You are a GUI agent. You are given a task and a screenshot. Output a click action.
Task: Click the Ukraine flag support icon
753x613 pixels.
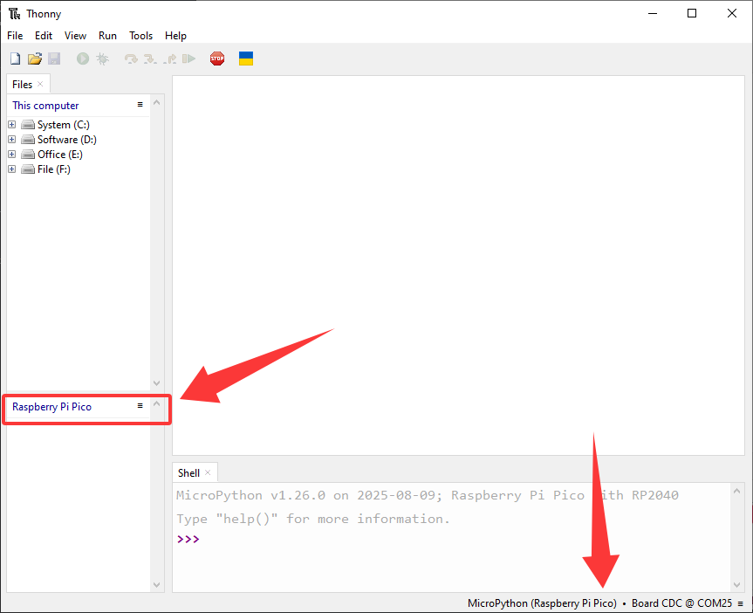click(x=246, y=59)
